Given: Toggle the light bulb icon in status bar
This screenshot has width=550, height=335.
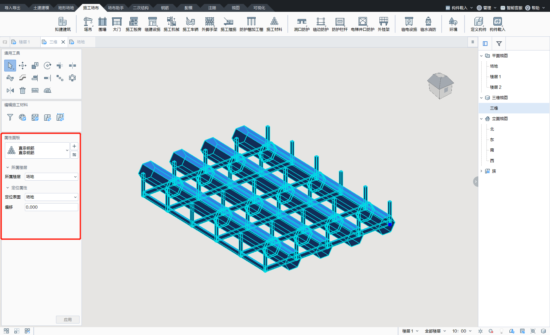Looking at the screenshot, I should (501, 331).
